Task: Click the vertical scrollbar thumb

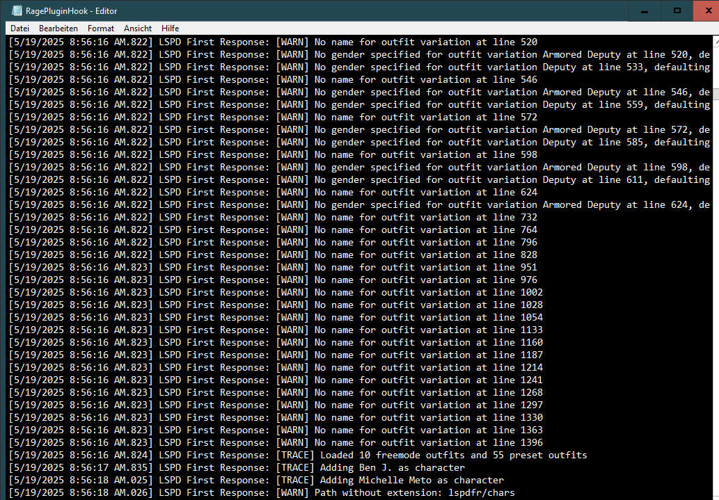Action: pyautogui.click(x=716, y=95)
